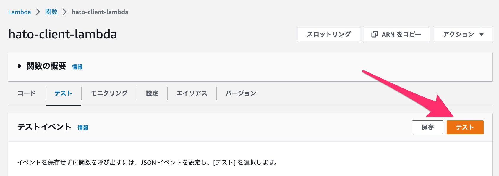Navigate to 関数 via breadcrumb
Viewport: 499px width, 176px height.
pyautogui.click(x=51, y=12)
